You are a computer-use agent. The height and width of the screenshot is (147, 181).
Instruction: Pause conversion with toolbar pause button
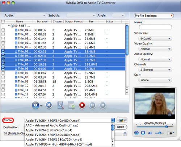click(92, 105)
